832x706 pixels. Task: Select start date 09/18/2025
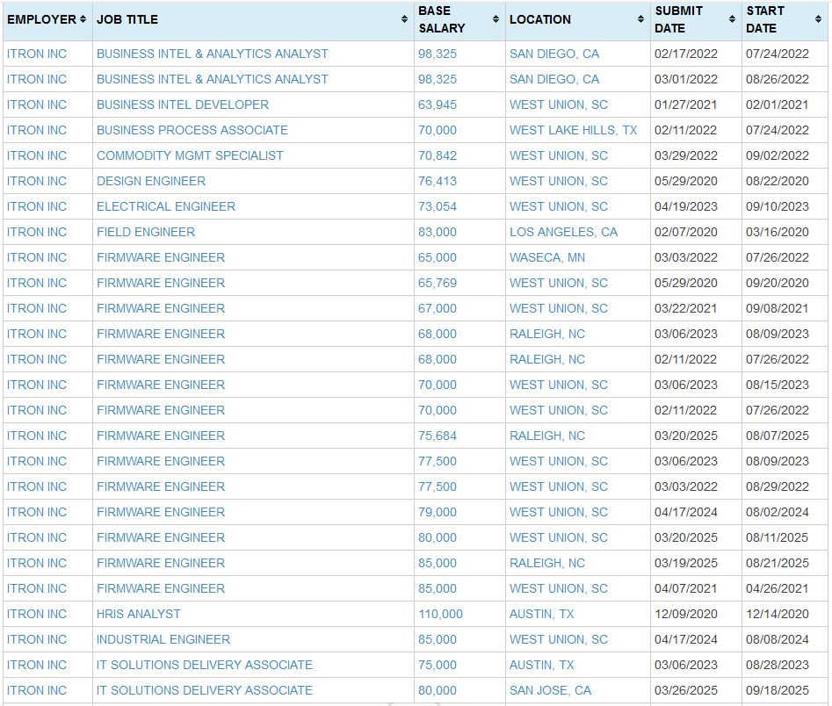[778, 690]
